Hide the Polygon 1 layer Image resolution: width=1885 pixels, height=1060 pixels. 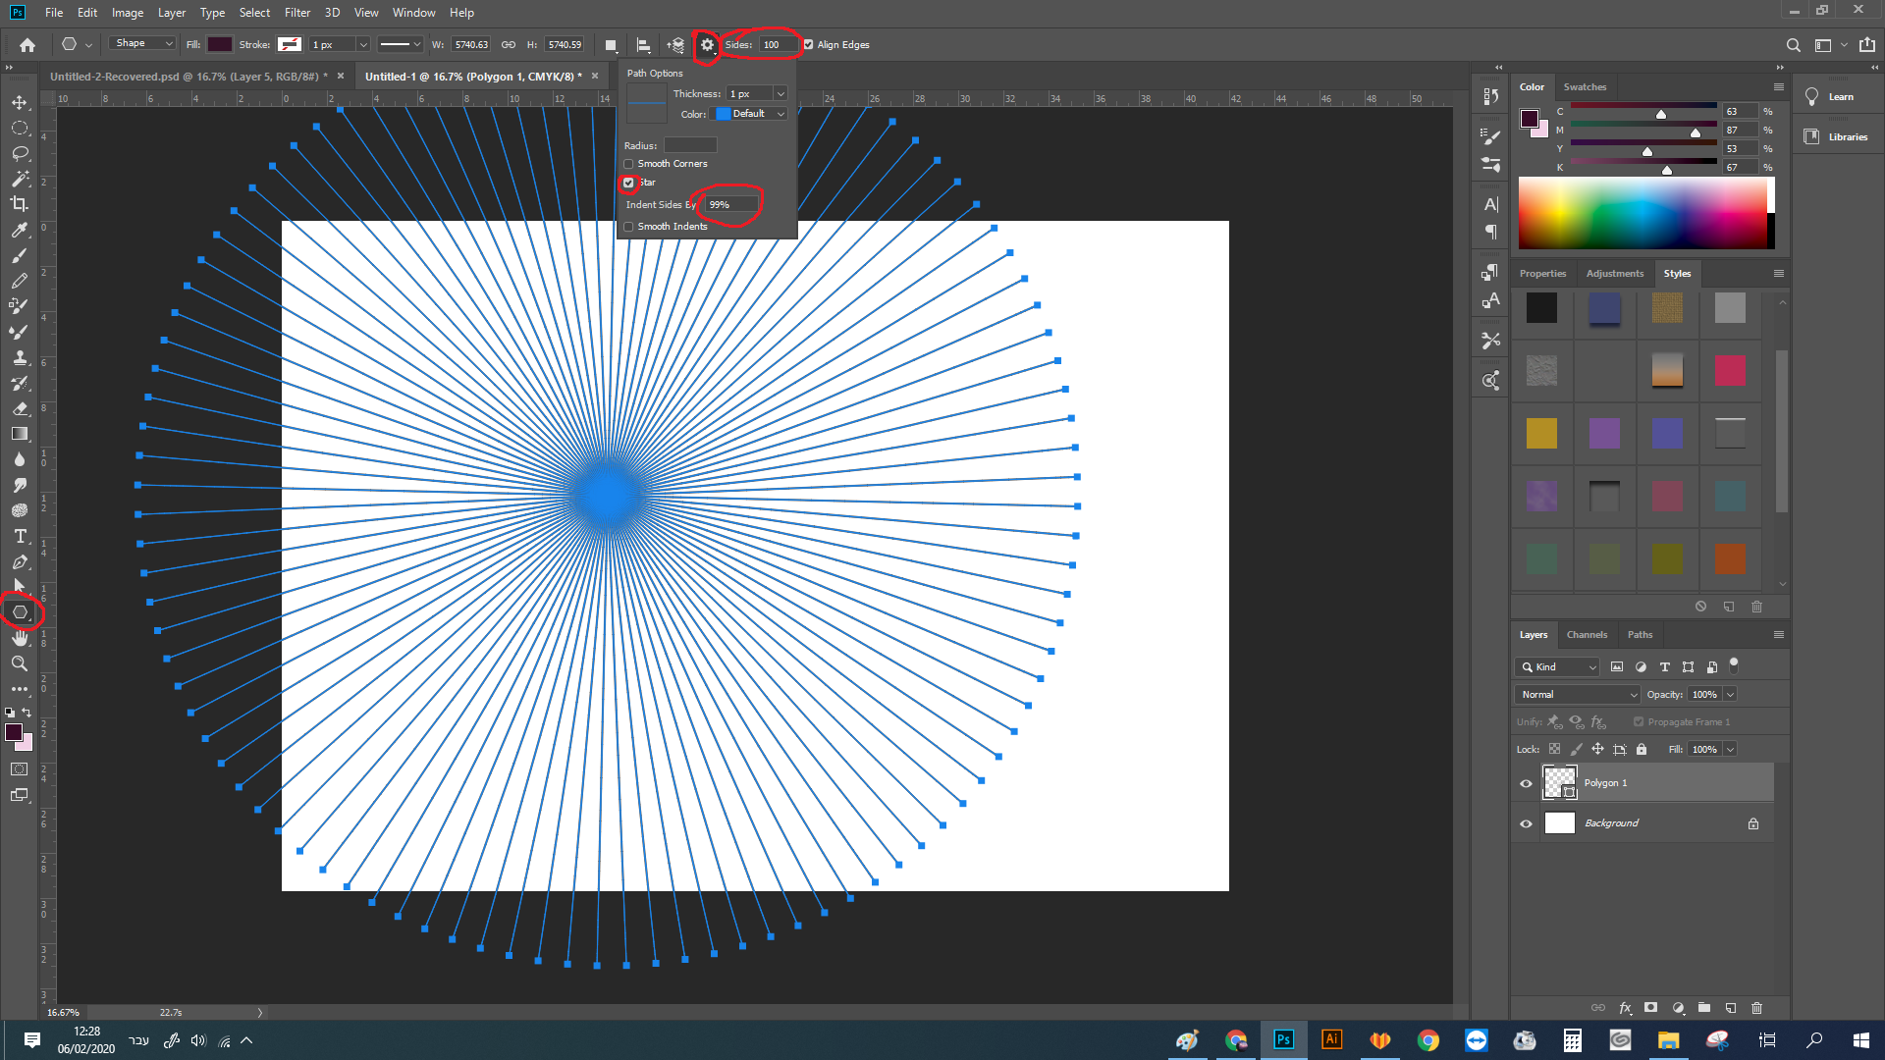tap(1526, 783)
